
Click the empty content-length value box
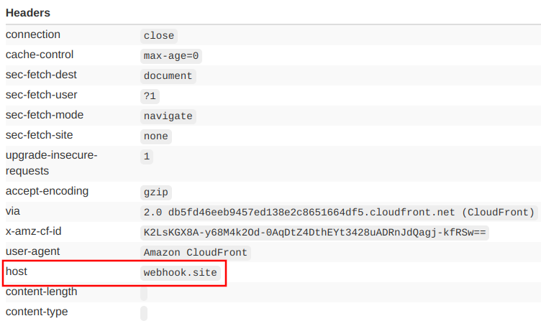(144, 293)
